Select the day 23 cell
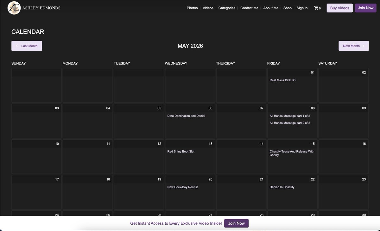 coord(344,192)
